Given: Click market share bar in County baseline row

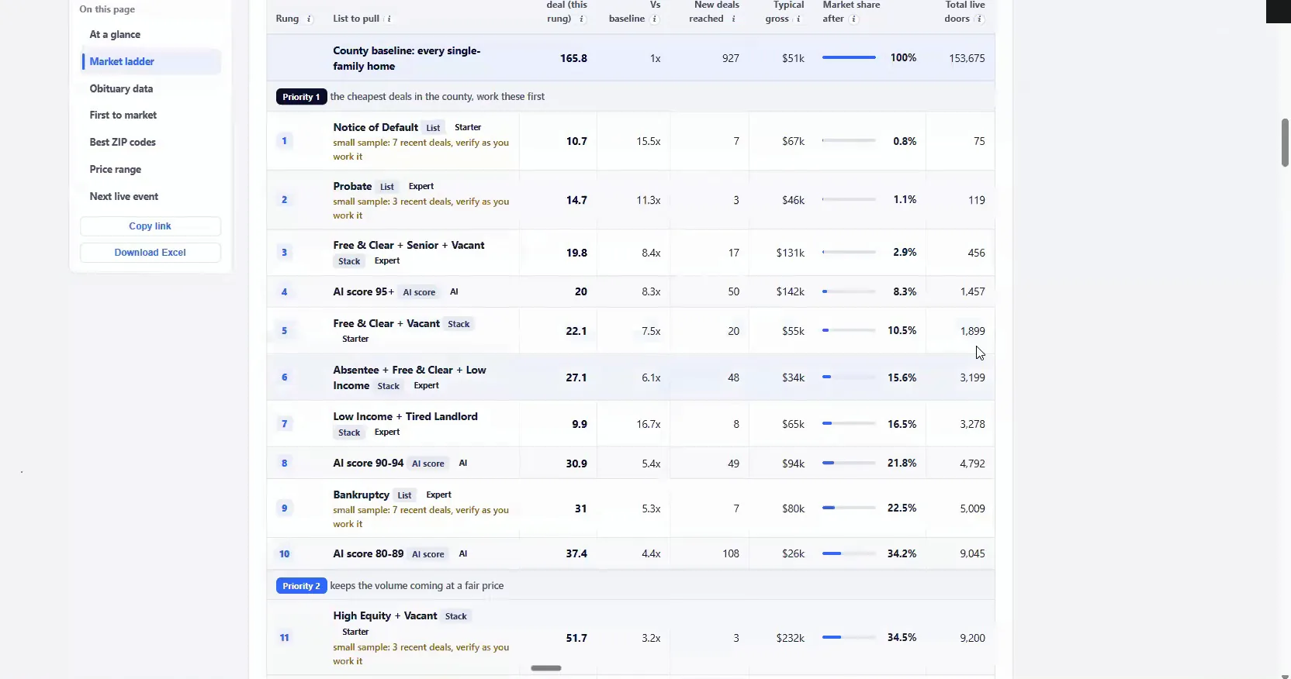Looking at the screenshot, I should (849, 57).
